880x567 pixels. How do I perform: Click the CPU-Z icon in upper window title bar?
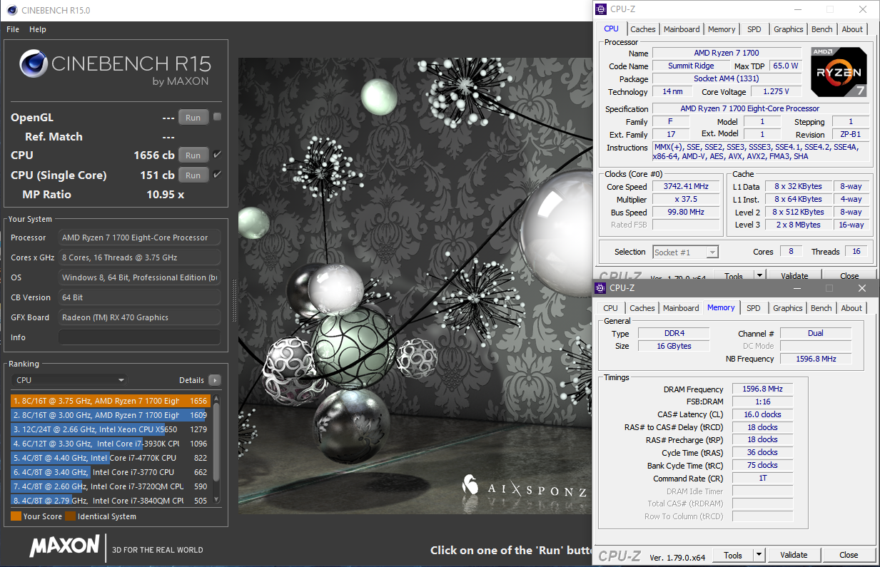point(600,9)
